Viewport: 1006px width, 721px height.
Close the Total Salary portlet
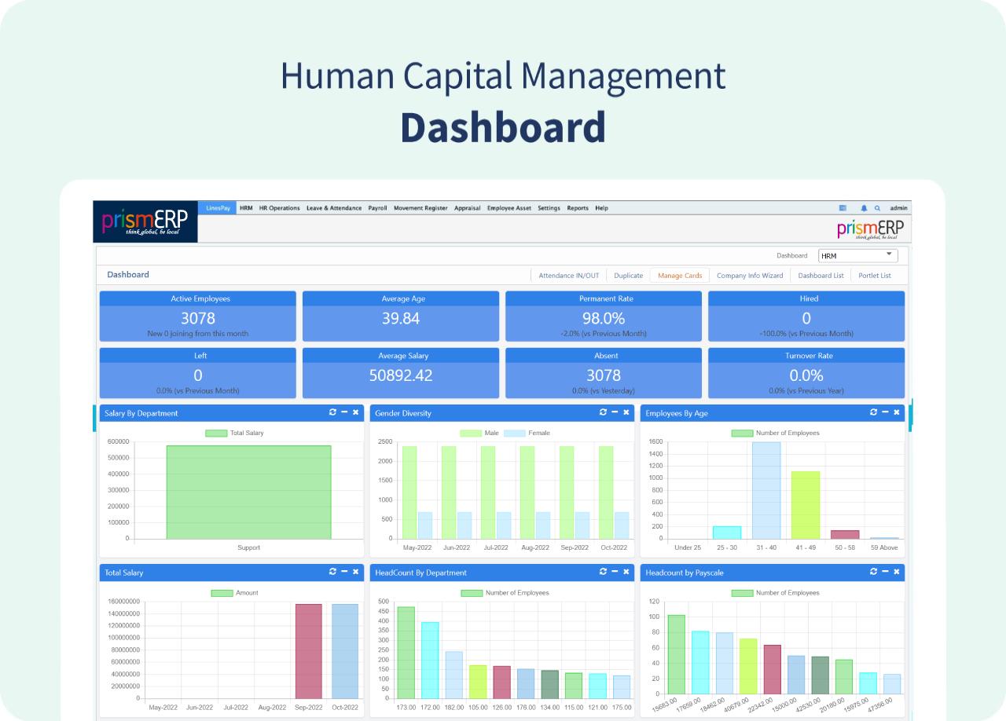(355, 572)
